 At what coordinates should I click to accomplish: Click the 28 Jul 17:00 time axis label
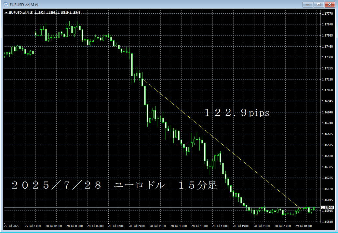coord(221,226)
